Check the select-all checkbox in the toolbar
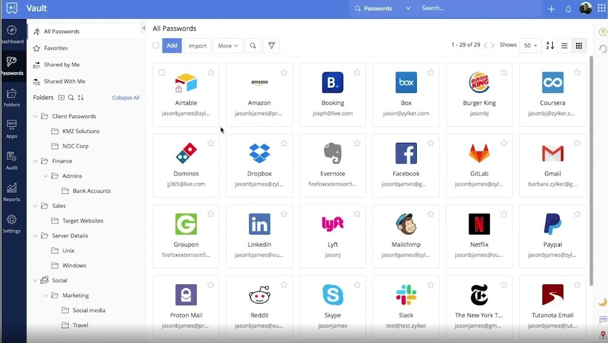This screenshot has height=343, width=608. pos(155,46)
